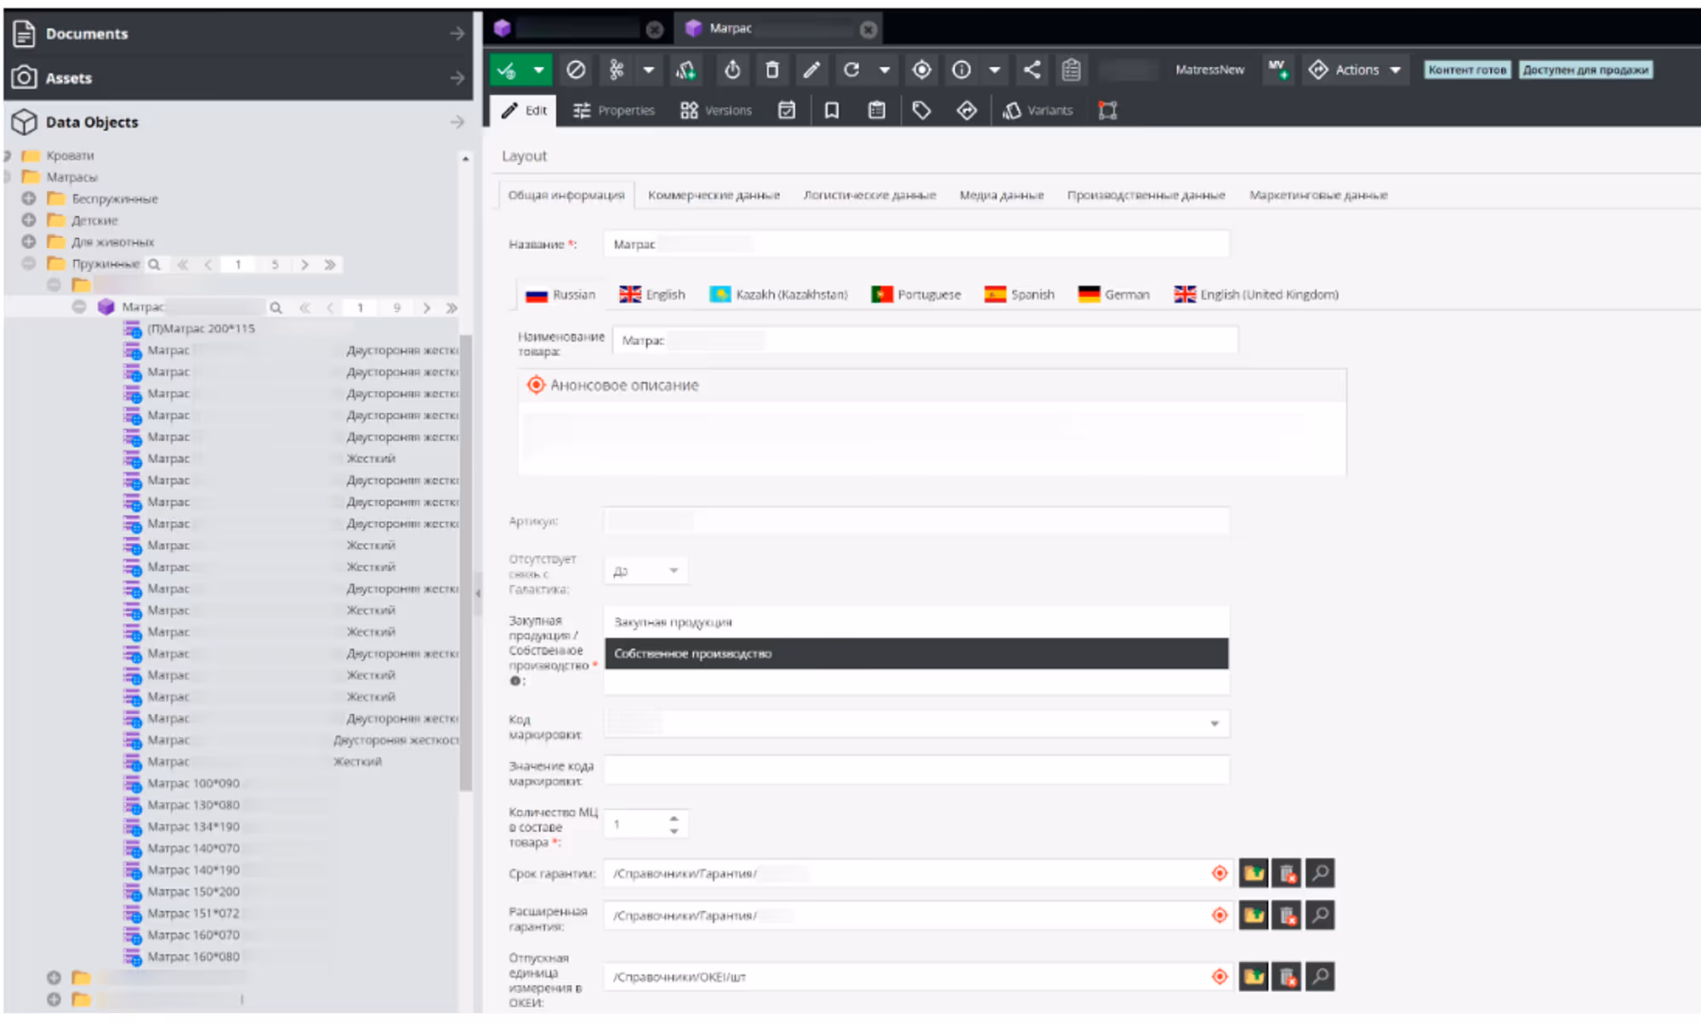Open the 'Да' dropdown for Галактика link

pyautogui.click(x=646, y=570)
